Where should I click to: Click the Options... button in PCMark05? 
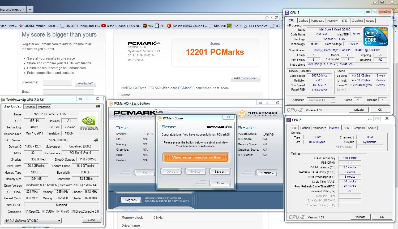[x=267, y=173]
